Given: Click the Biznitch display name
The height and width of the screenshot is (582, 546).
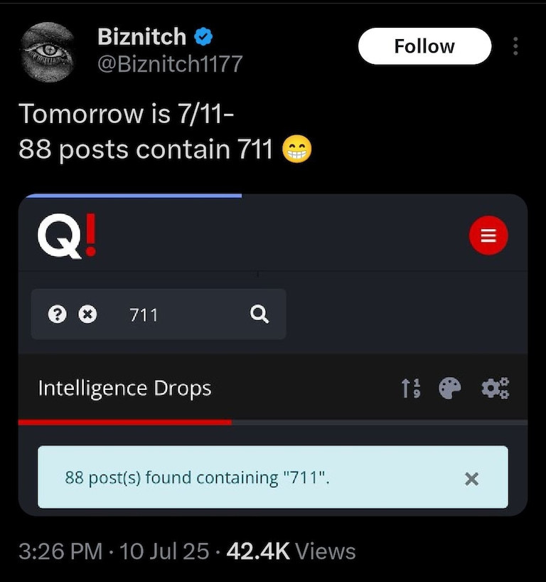Looking at the screenshot, I should [141, 36].
